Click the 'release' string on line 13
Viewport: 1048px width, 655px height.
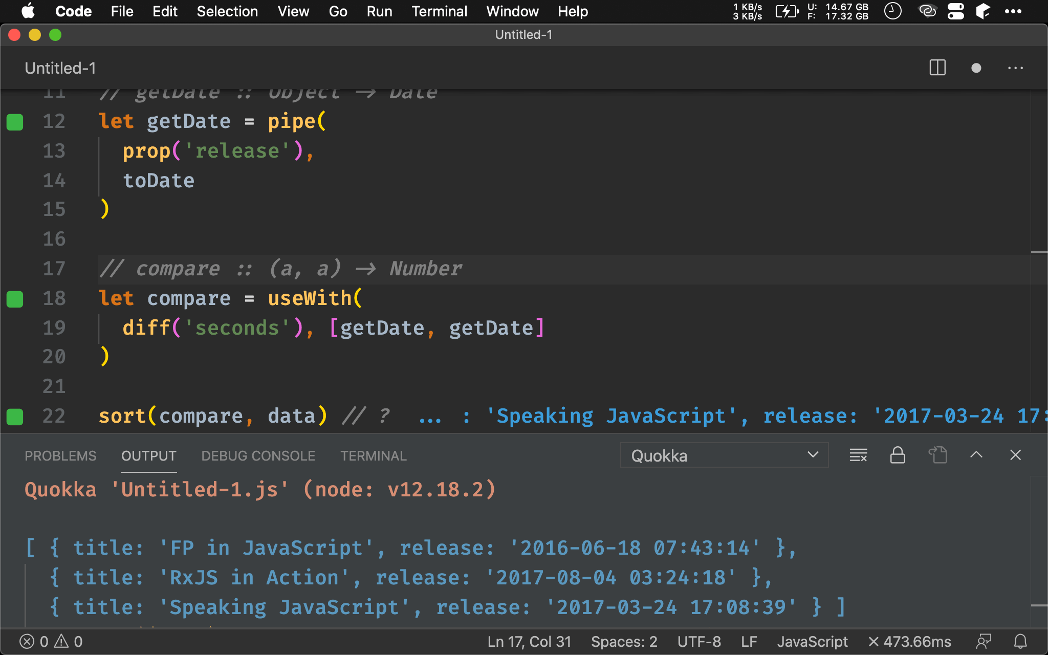(x=237, y=151)
